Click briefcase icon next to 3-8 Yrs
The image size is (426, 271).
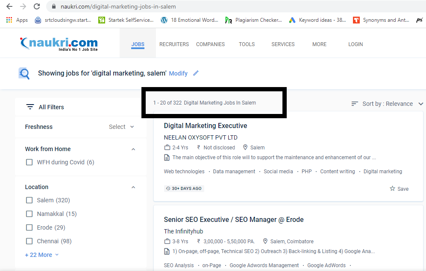167,241
